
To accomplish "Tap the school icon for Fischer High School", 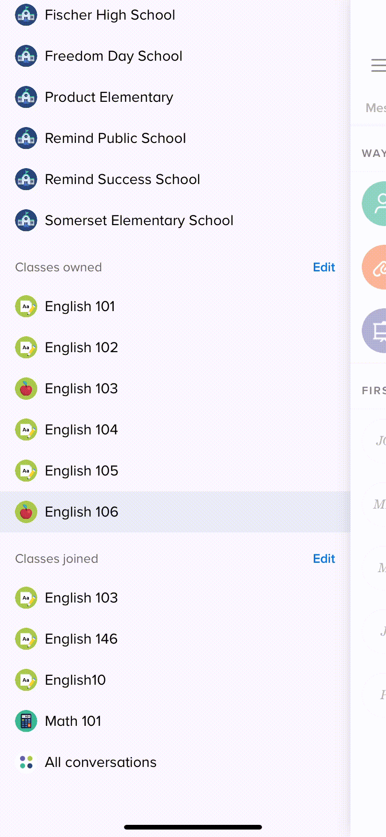I will click(x=26, y=15).
